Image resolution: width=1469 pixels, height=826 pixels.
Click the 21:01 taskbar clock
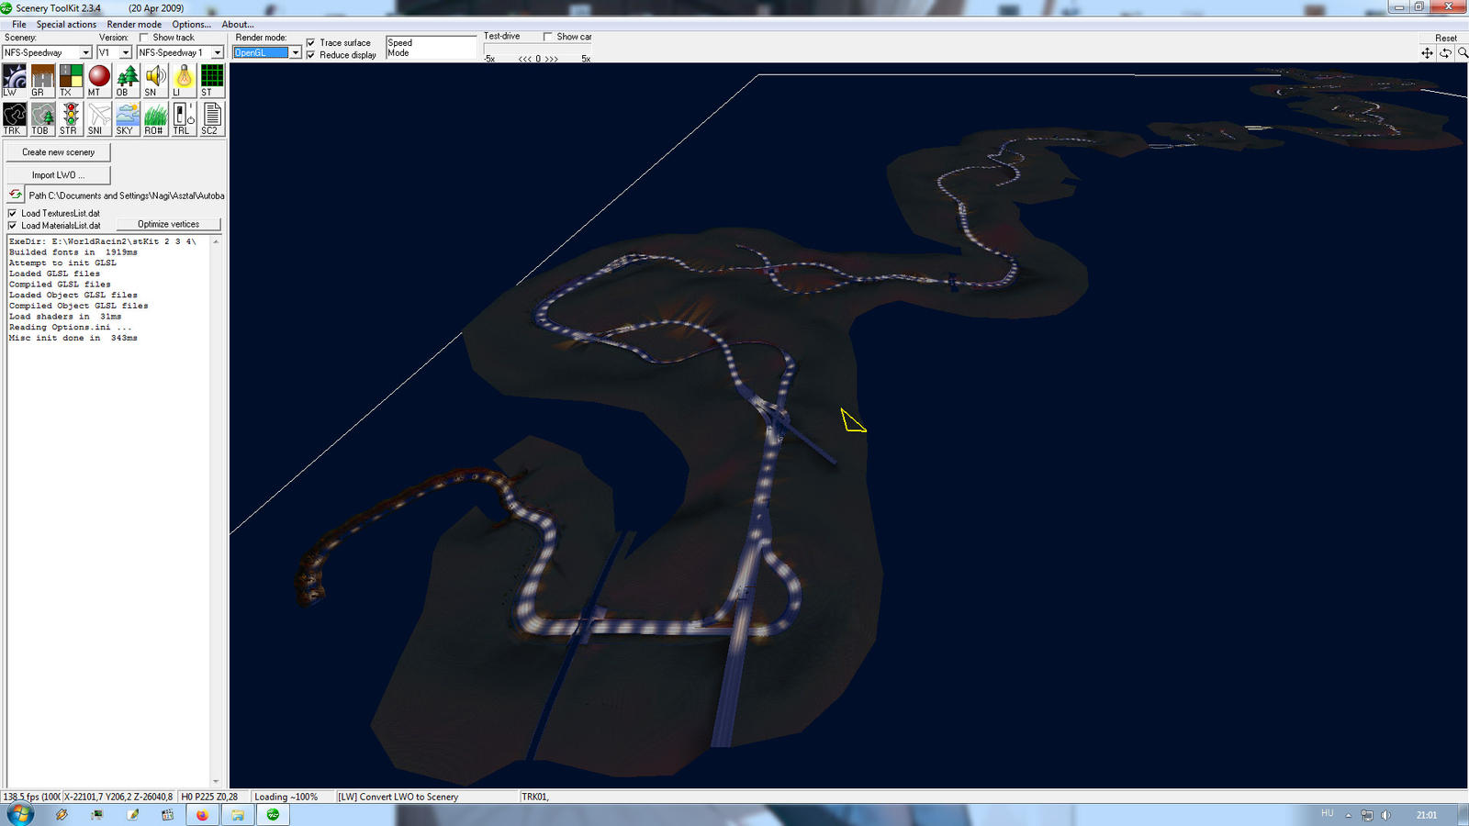1427,815
